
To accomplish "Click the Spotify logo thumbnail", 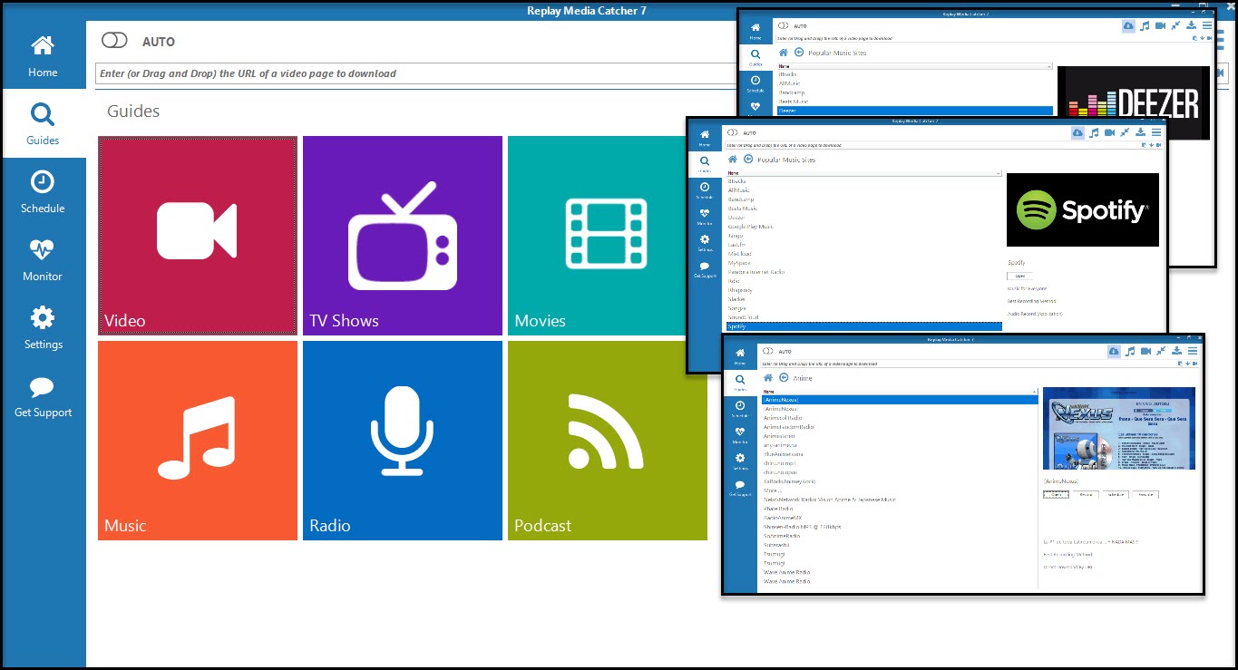I will (1083, 209).
